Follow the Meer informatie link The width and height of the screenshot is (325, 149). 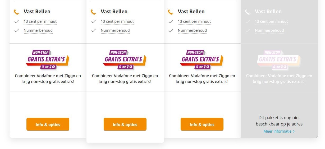[277, 131]
